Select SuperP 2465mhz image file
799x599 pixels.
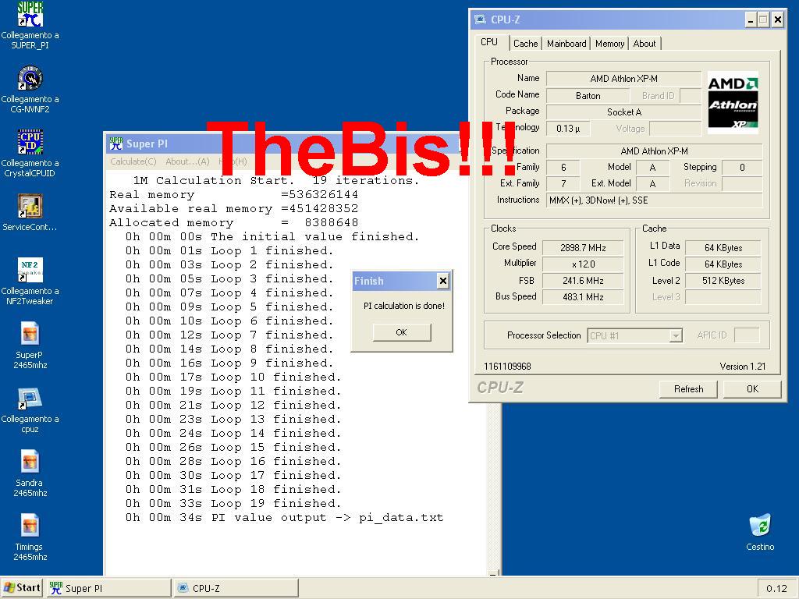click(30, 345)
